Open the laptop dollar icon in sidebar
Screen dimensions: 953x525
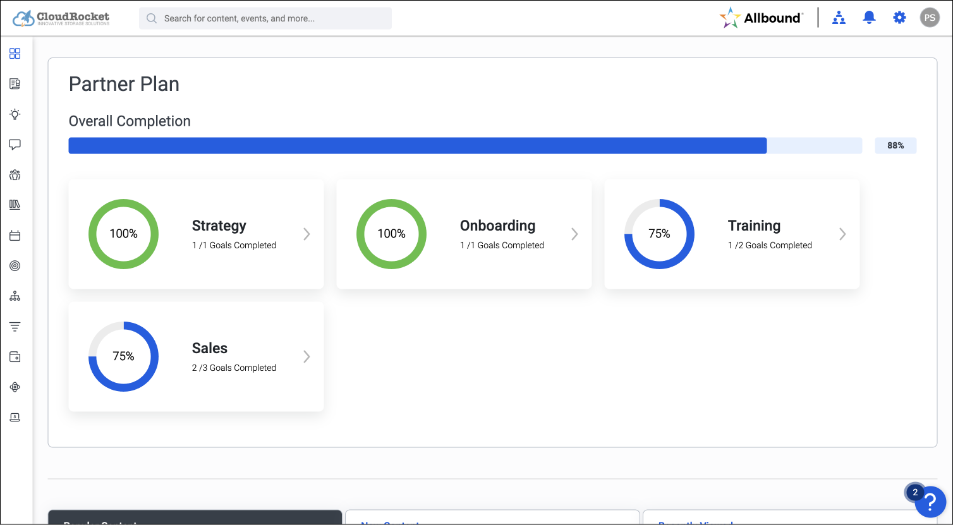tap(15, 418)
